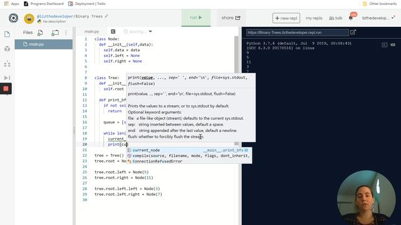The image size is (401, 225).
Task: Click code line 'tree.root.left = Node(5)'
Action: tap(122, 172)
